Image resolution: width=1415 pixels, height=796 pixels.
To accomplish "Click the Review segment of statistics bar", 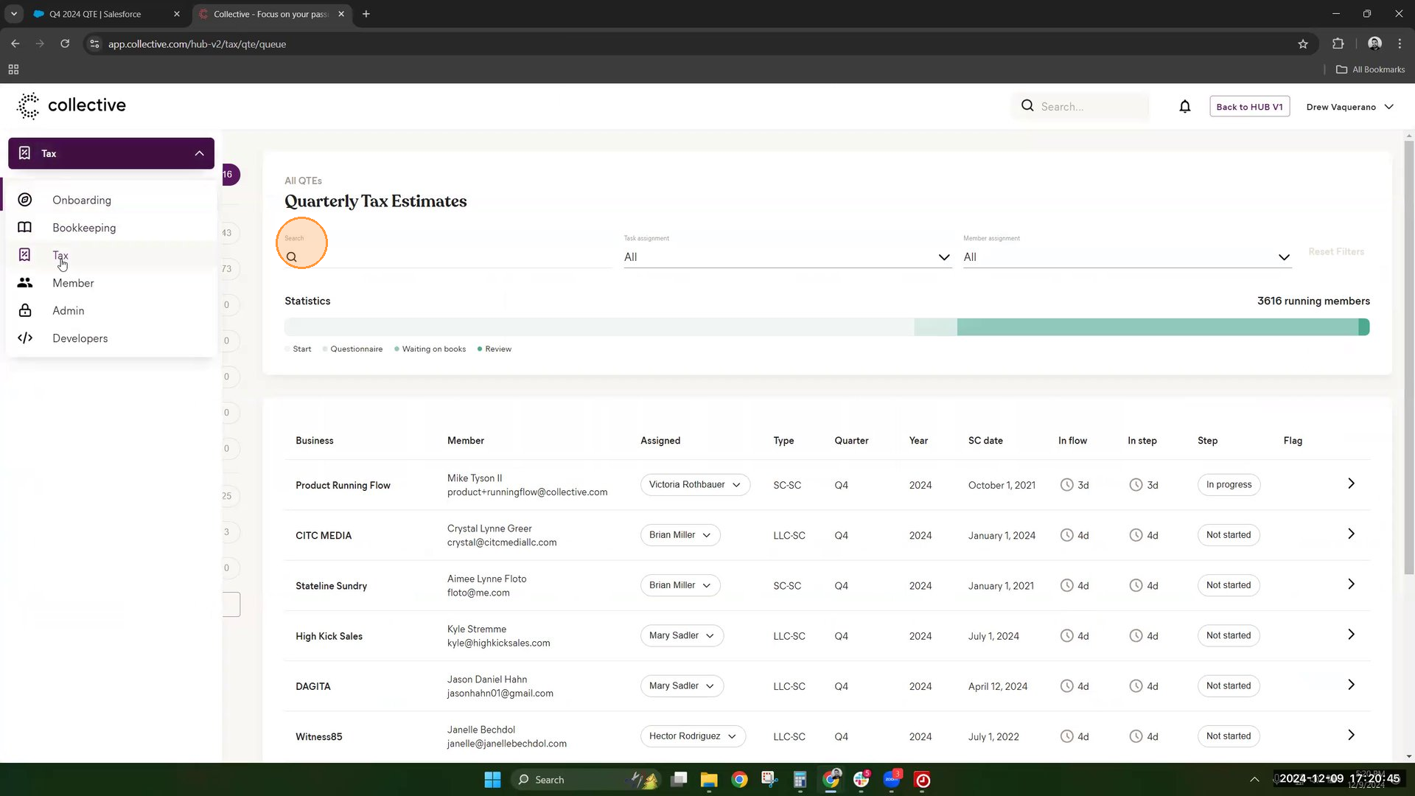I will pos(1363,327).
